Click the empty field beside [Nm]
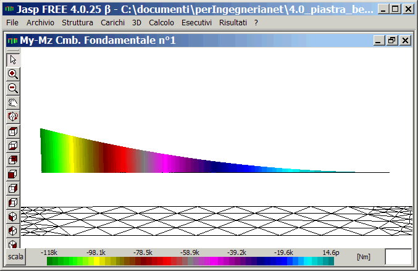The image size is (418, 271). [398, 257]
